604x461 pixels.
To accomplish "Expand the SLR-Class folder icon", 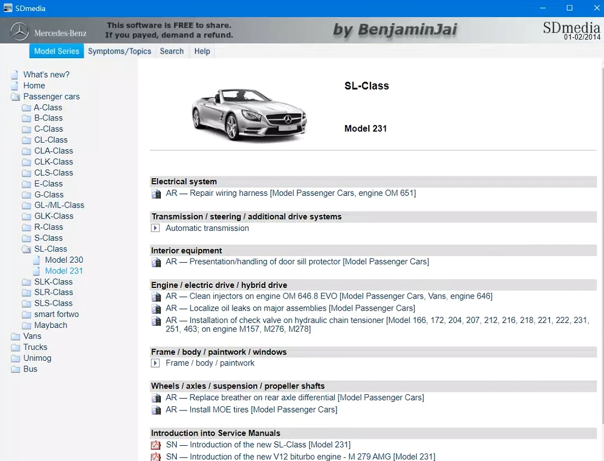I will pyautogui.click(x=26, y=292).
